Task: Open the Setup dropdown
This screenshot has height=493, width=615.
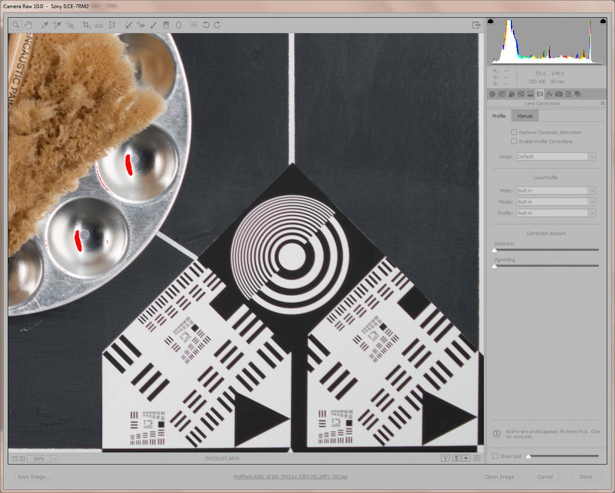Action: point(556,157)
